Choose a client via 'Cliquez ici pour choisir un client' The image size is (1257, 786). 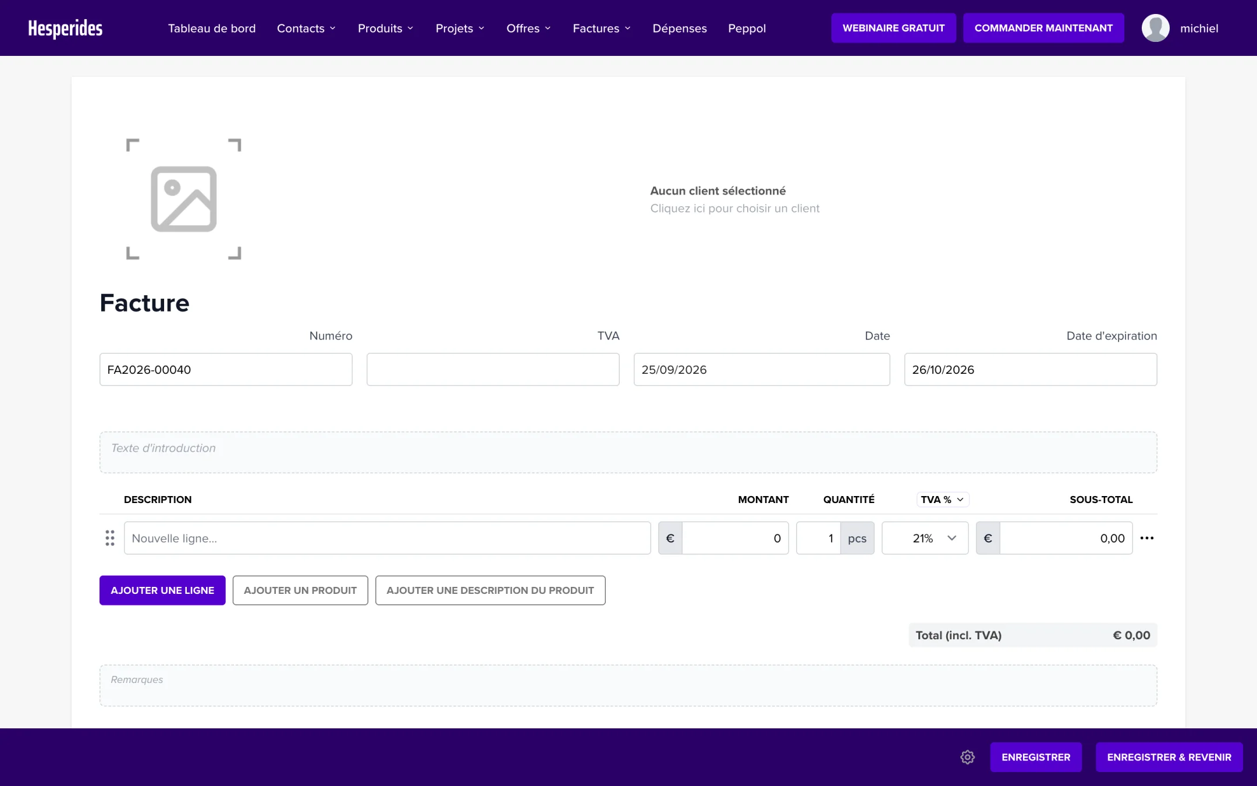coord(734,208)
